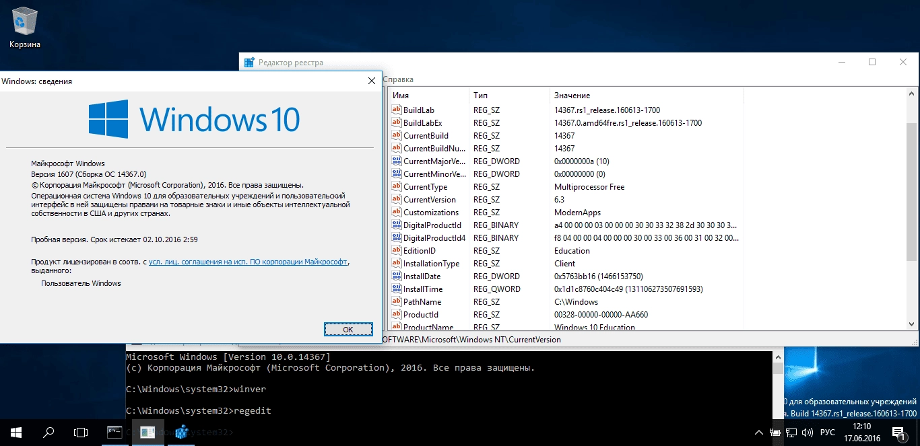Select Customizations value icon

coord(397,212)
